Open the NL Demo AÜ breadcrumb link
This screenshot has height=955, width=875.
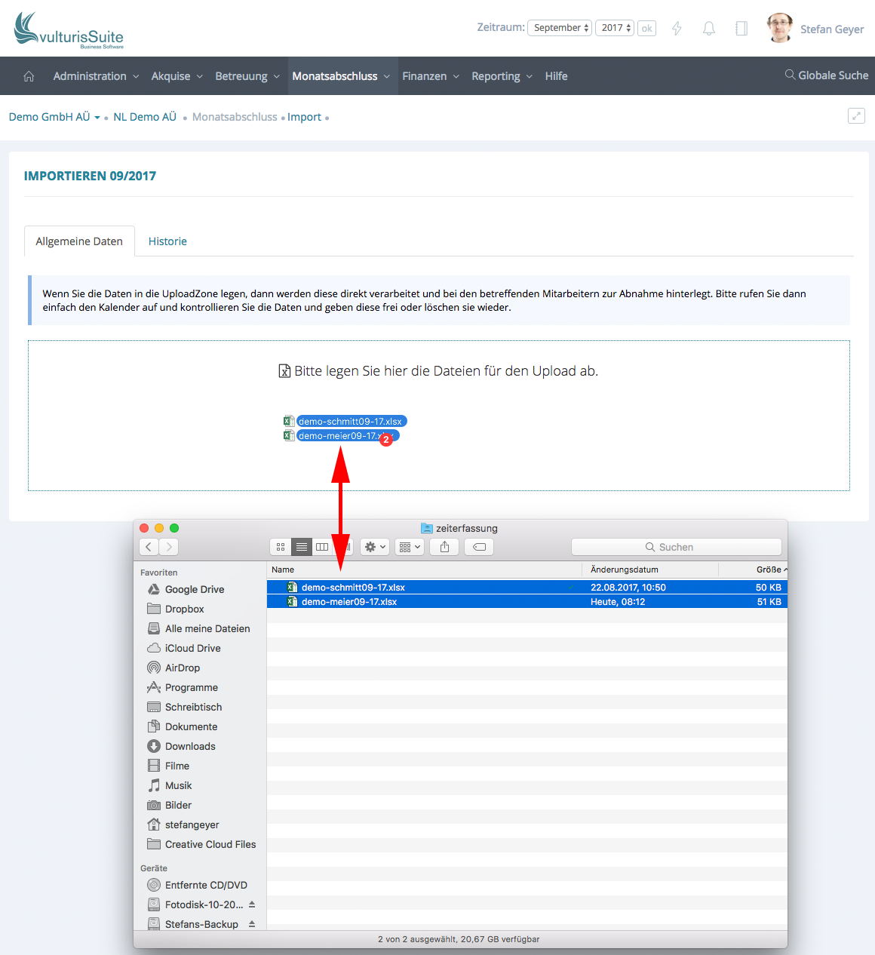pos(145,117)
